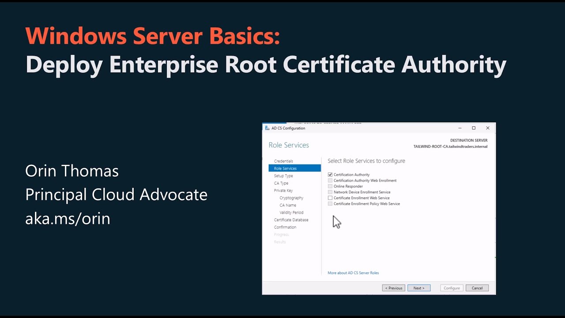Minimize the AD CS Configuration window
565x318 pixels.
[x=460, y=128]
